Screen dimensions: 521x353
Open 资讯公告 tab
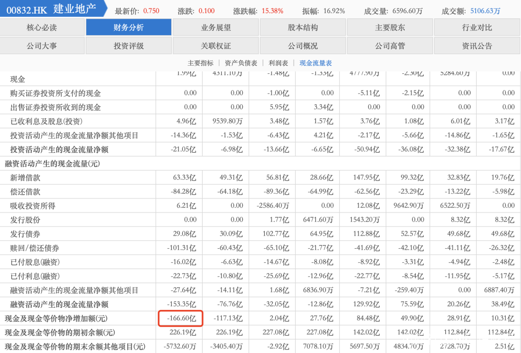pyautogui.click(x=477, y=45)
